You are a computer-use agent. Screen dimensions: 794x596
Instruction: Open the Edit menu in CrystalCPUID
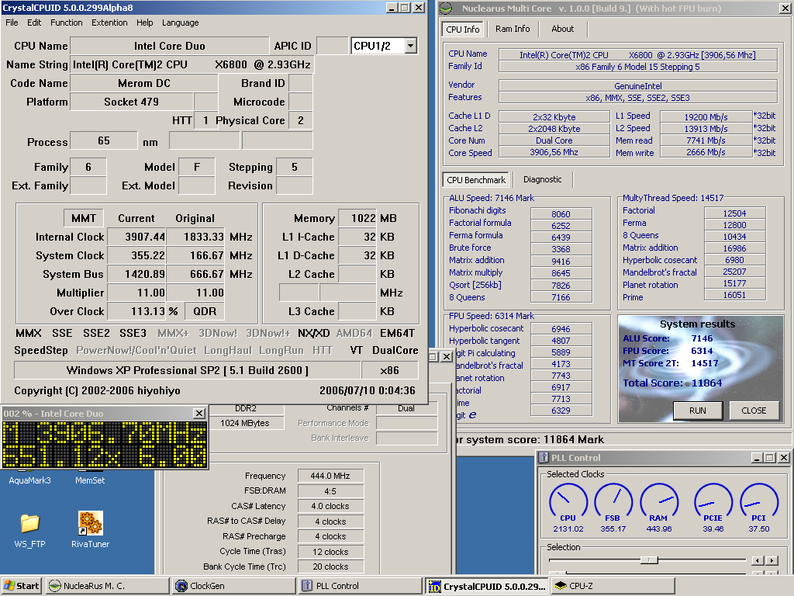(34, 23)
